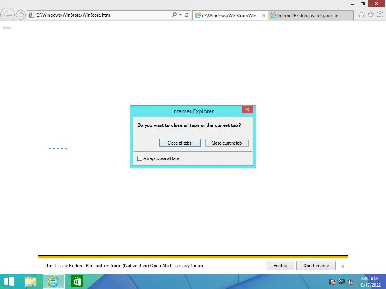The height and width of the screenshot is (289, 386).
Task: Check 'Always close all tabs' checkbox
Action: 139,158
